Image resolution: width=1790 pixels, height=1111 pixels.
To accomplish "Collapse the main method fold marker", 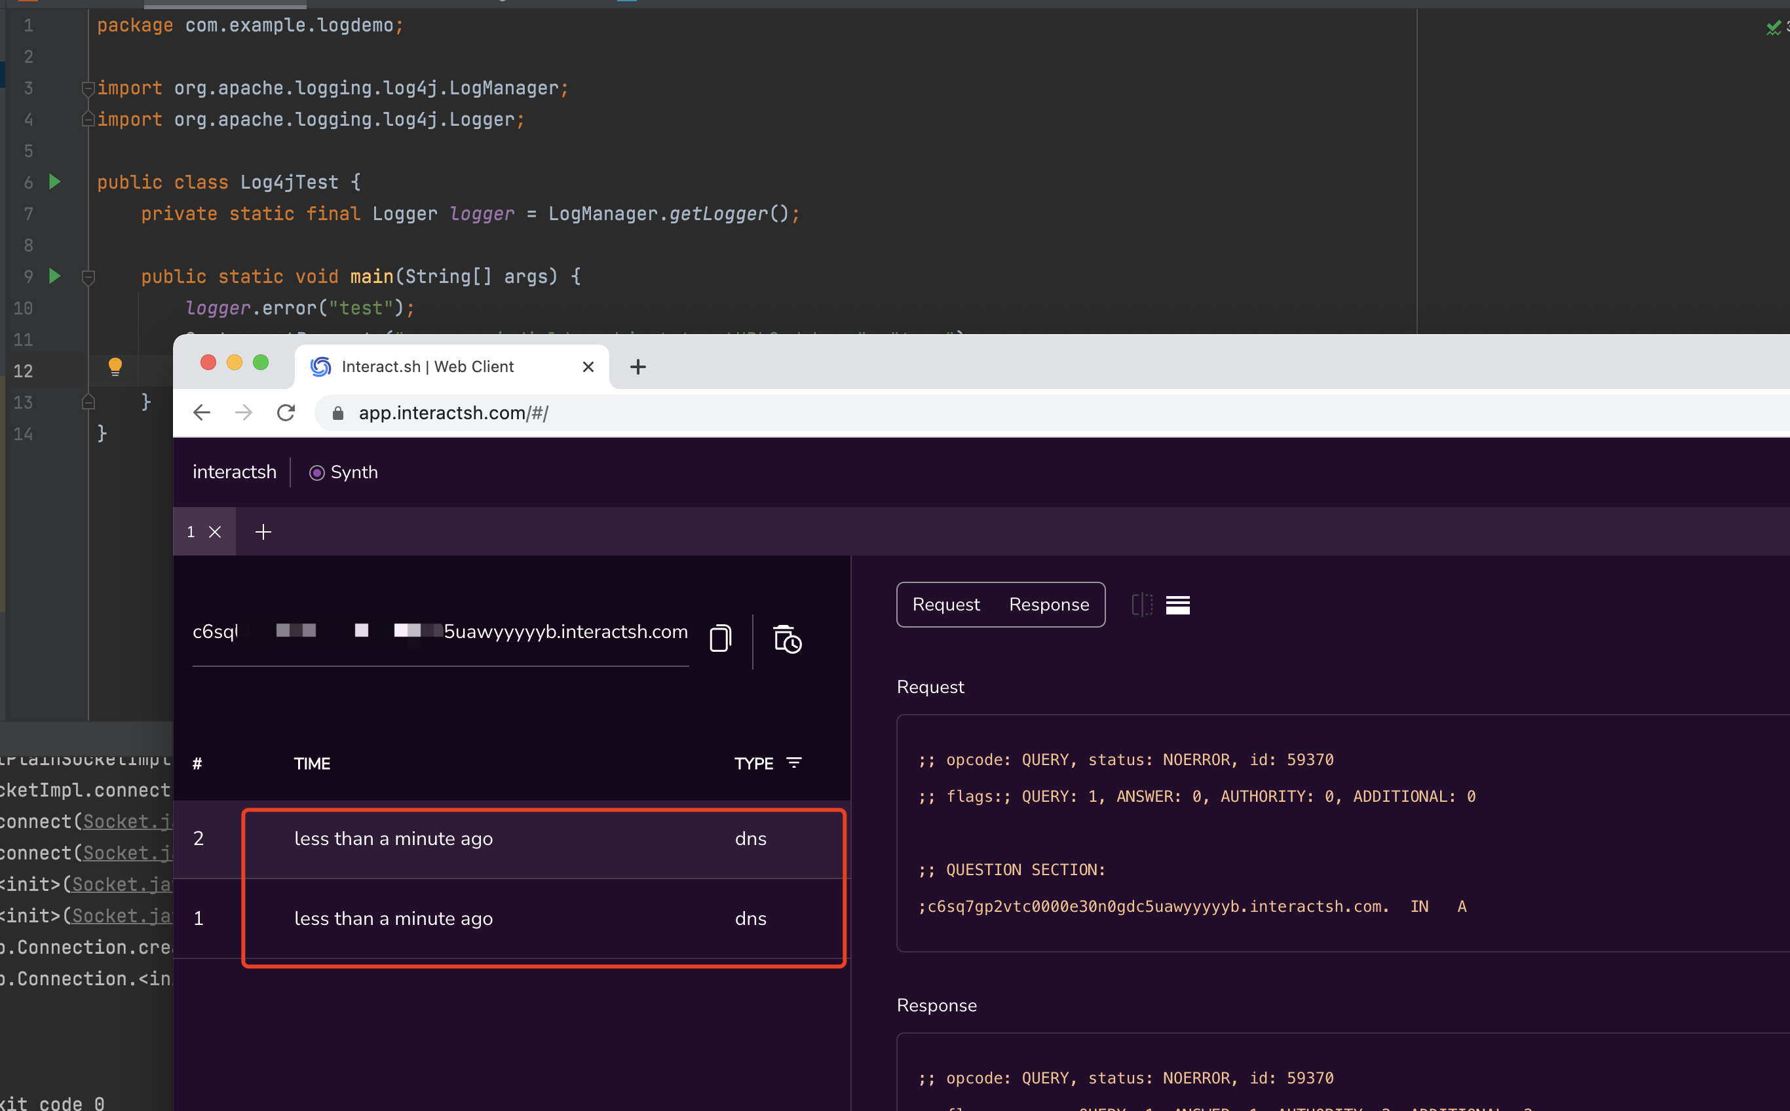I will click(88, 278).
